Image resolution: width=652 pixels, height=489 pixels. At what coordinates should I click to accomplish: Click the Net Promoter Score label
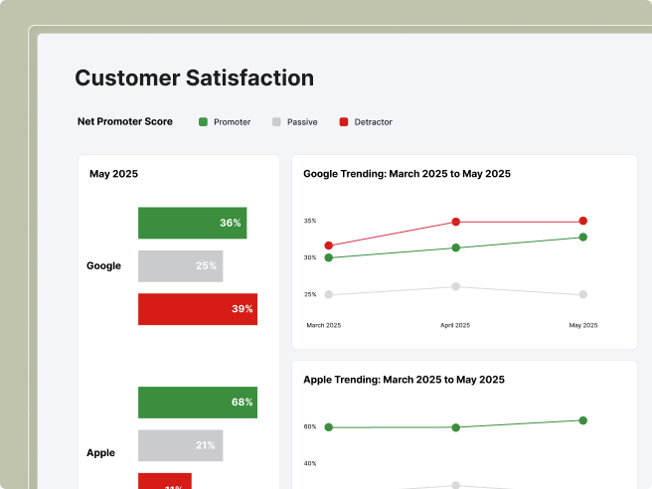tap(125, 122)
